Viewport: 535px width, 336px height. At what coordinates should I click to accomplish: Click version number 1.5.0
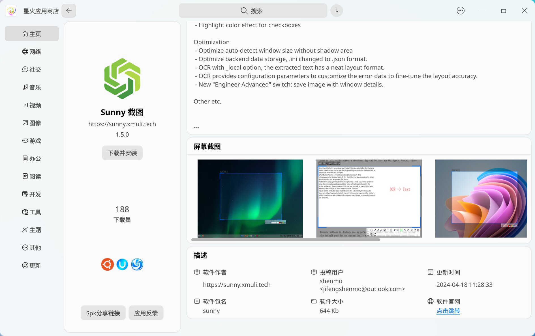pos(122,135)
